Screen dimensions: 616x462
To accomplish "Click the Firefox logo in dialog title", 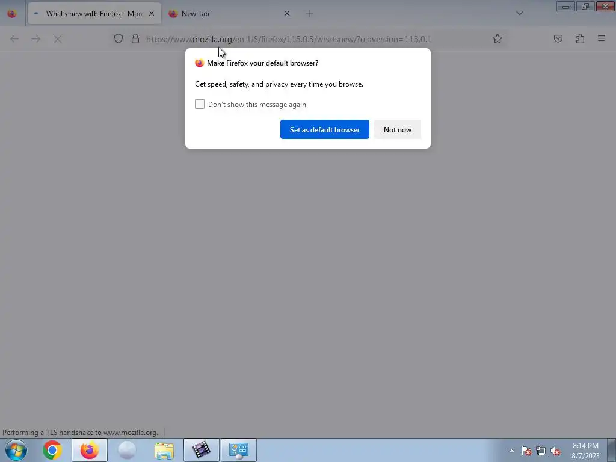I will (200, 63).
